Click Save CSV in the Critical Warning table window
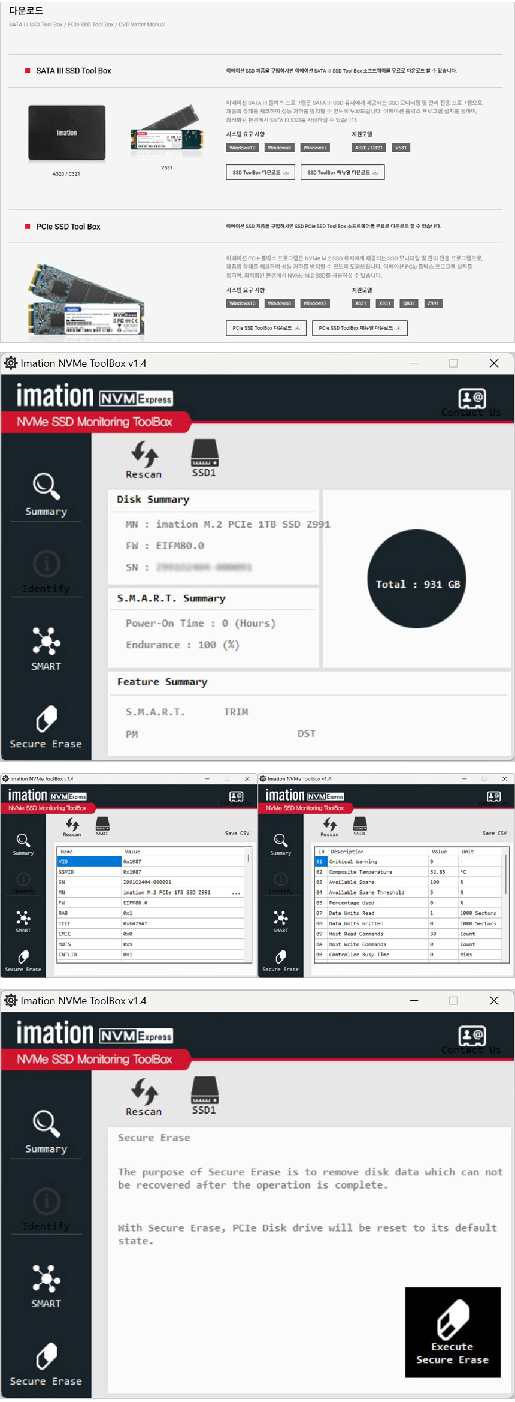The image size is (515, 1402). click(495, 833)
